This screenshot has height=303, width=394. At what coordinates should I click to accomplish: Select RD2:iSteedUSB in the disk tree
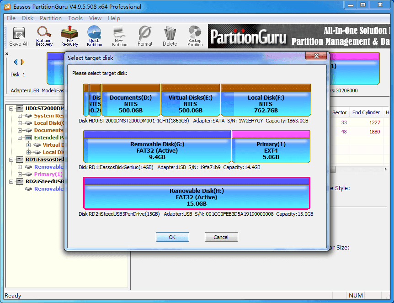(45, 181)
